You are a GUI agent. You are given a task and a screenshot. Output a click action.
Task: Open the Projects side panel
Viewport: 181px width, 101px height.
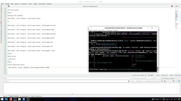coord(1,17)
